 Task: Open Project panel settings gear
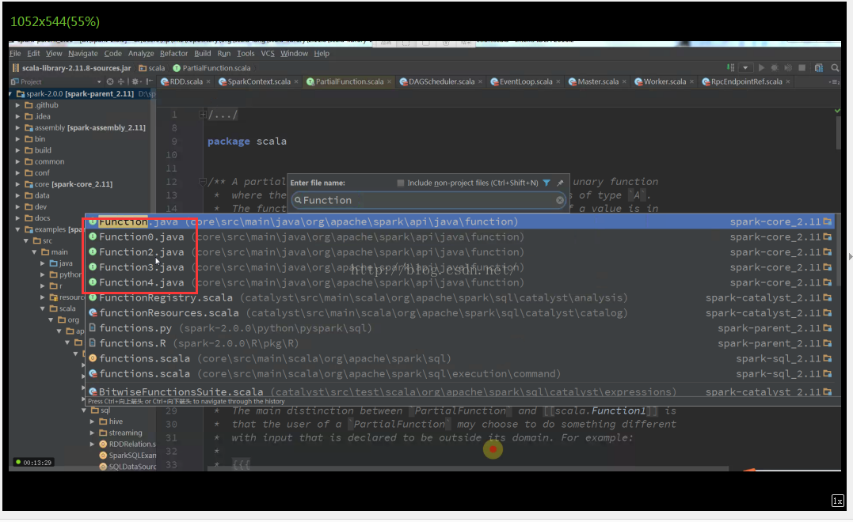(135, 81)
